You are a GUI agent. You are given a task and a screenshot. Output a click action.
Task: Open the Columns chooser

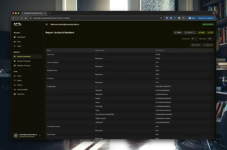tap(196, 45)
